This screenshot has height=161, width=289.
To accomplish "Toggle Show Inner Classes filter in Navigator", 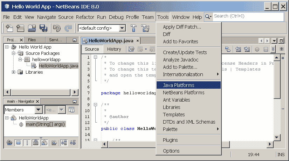I will 44,142.
